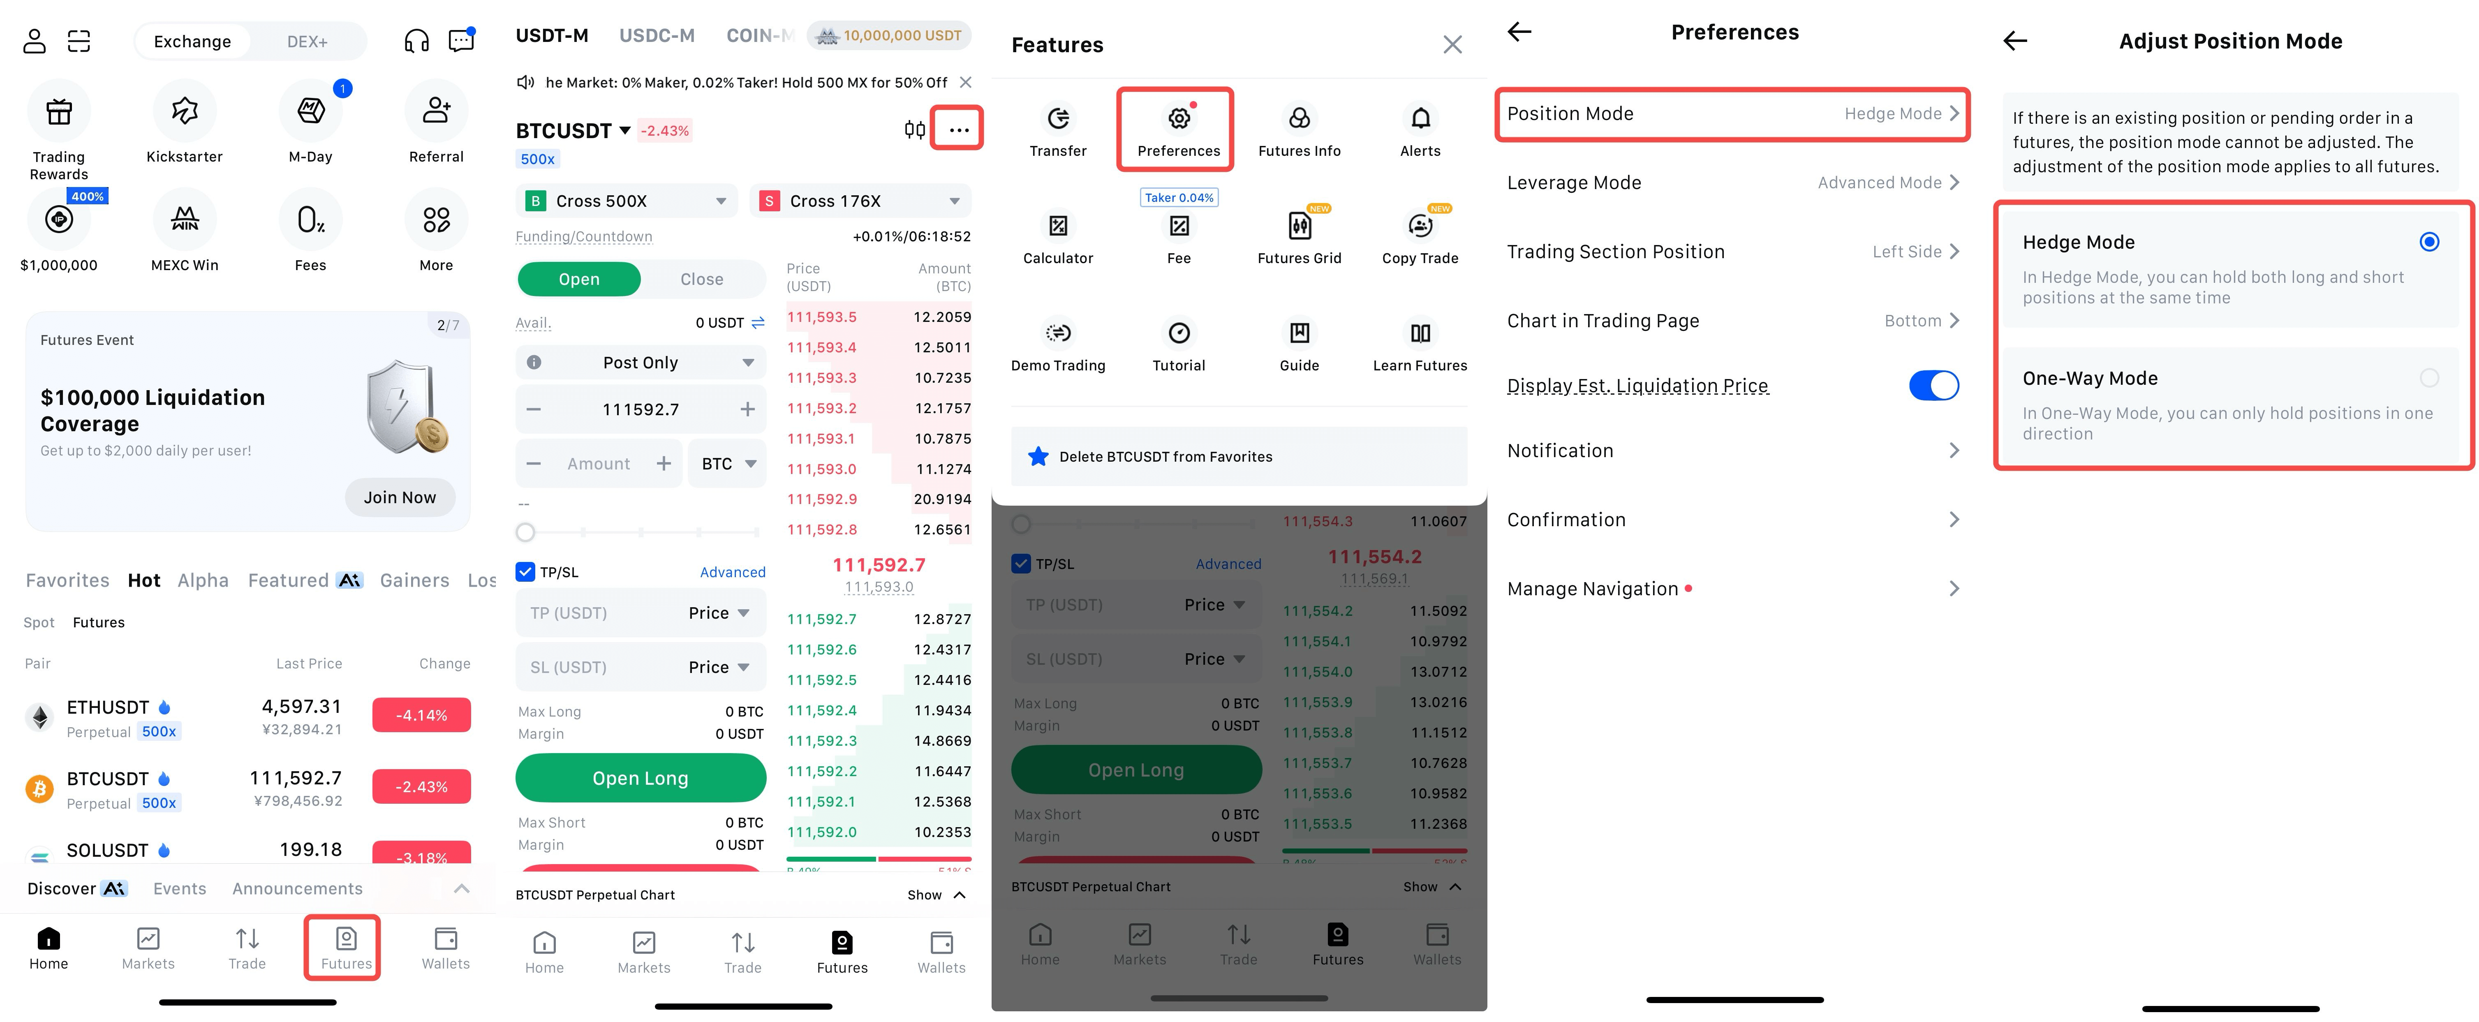The image size is (2479, 1022).
Task: Select the One-Way Mode radio button
Action: (2428, 378)
